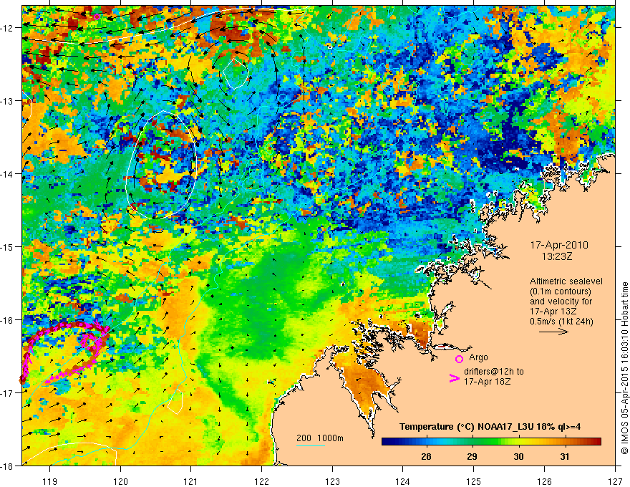Click the date label 17-Apr-2010
The width and height of the screenshot is (630, 487).
coord(559,245)
